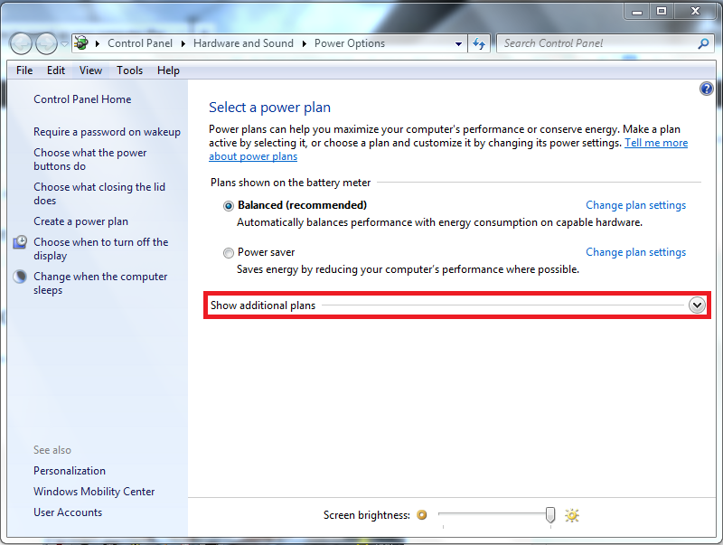Open the View menu
Image resolution: width=723 pixels, height=545 pixels.
coord(90,70)
